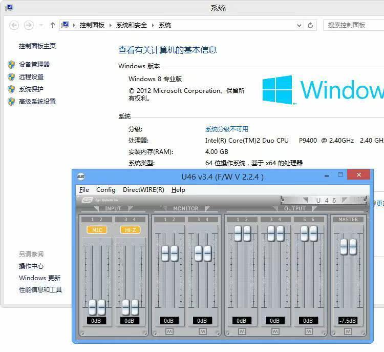Open 操作中心 under 另请参阅

click(x=31, y=266)
